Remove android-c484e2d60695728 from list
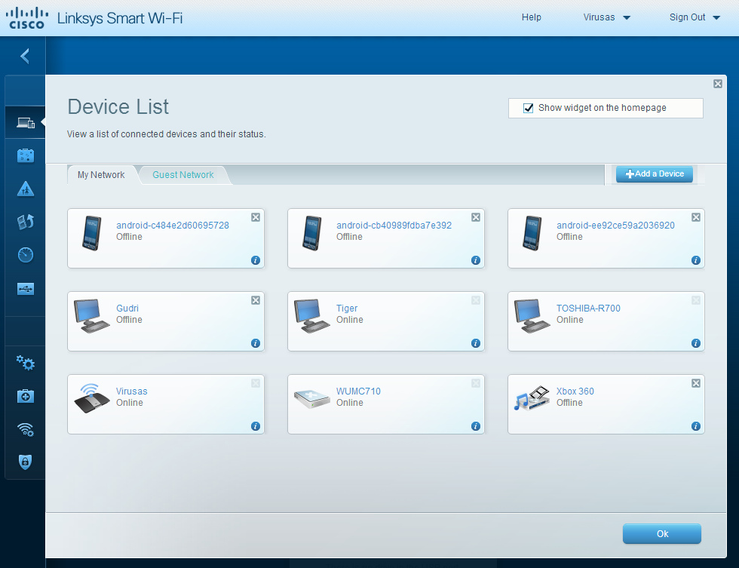The image size is (739, 568). [256, 217]
